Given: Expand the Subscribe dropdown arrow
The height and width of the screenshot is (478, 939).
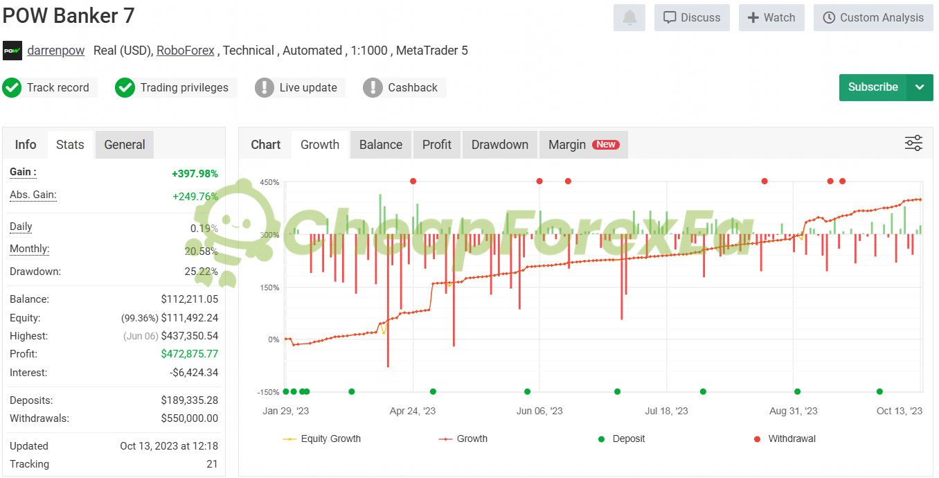Looking at the screenshot, I should pos(920,87).
